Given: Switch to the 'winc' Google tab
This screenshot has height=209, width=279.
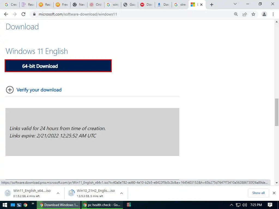Looking at the screenshot, I should pyautogui.click(x=113, y=5).
